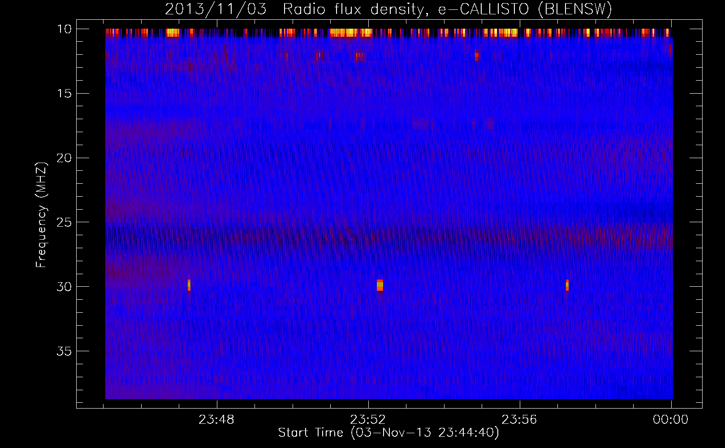
Task: Click the plot title "Radio flux density, e-CALLISTO (BLENSW)"
Action: click(x=447, y=9)
